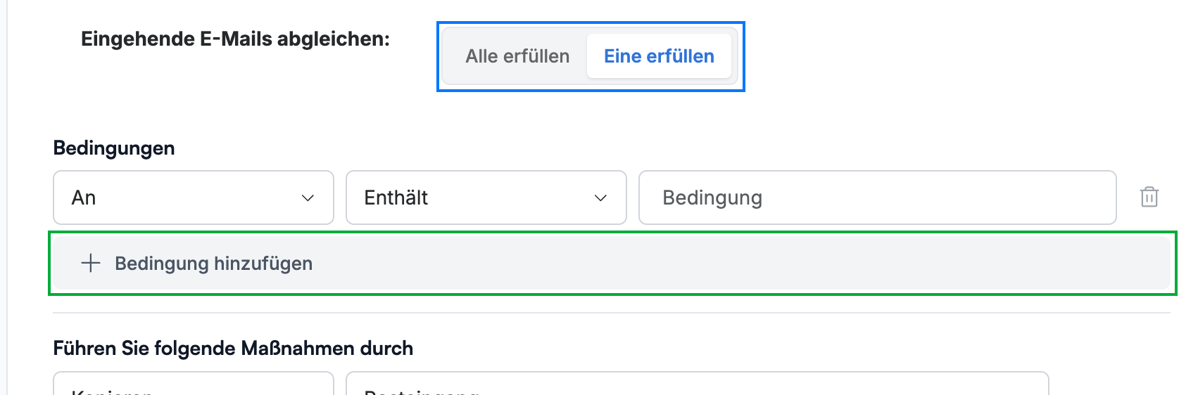Click the chevron arrow in the "An" selector
Screen dimensions: 1198x395
(x=308, y=198)
